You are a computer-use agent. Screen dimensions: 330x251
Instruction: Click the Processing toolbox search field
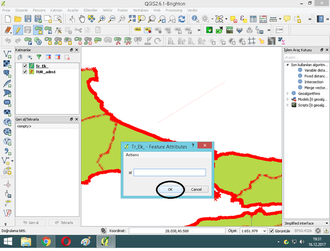(306, 57)
